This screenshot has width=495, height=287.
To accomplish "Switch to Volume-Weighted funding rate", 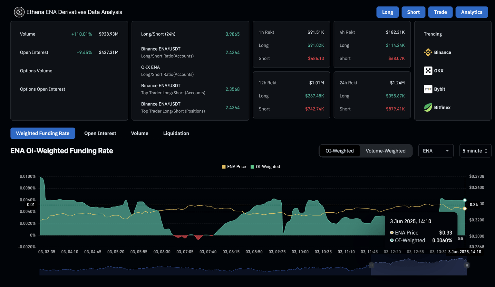I will [x=385, y=151].
